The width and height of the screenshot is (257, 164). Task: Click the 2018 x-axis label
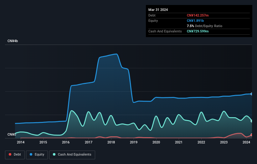click(111, 142)
